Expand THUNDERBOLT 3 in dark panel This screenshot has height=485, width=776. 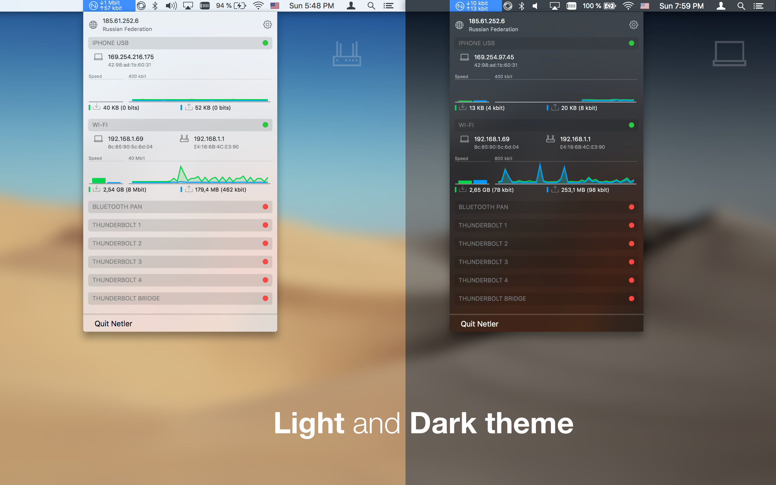coord(546,262)
